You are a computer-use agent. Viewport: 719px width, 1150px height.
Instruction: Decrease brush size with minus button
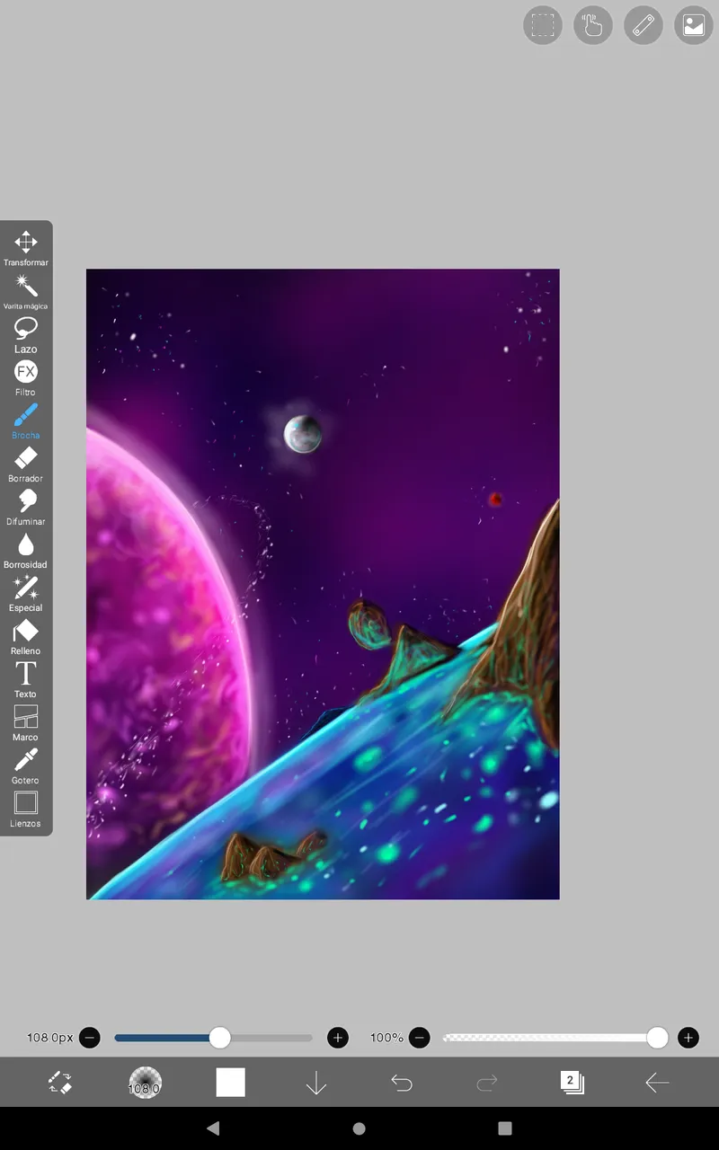(89, 1038)
